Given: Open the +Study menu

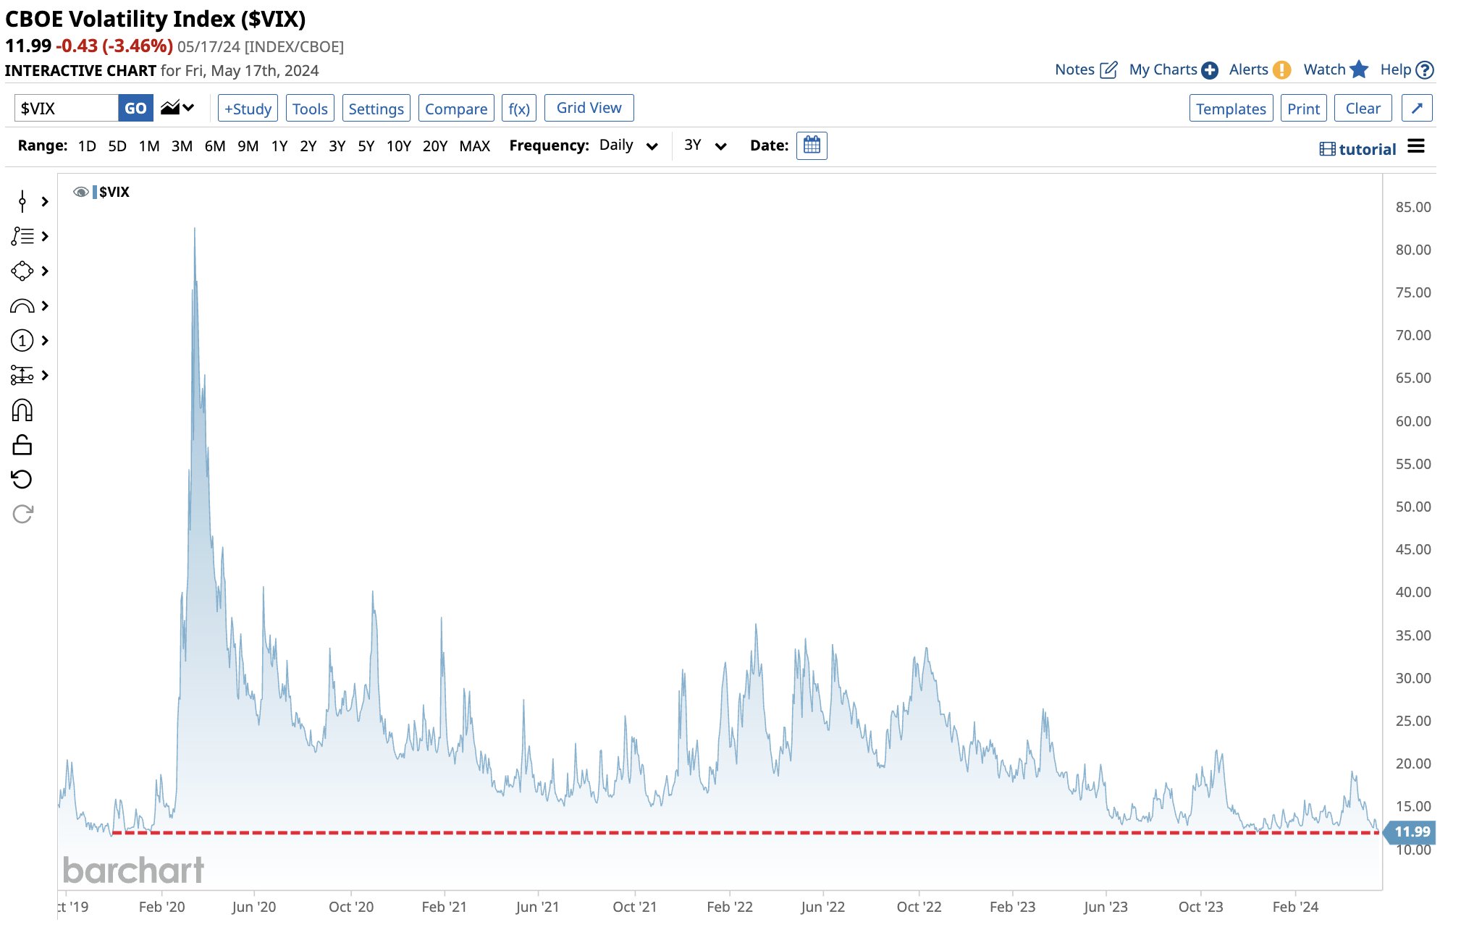Looking at the screenshot, I should pyautogui.click(x=248, y=108).
